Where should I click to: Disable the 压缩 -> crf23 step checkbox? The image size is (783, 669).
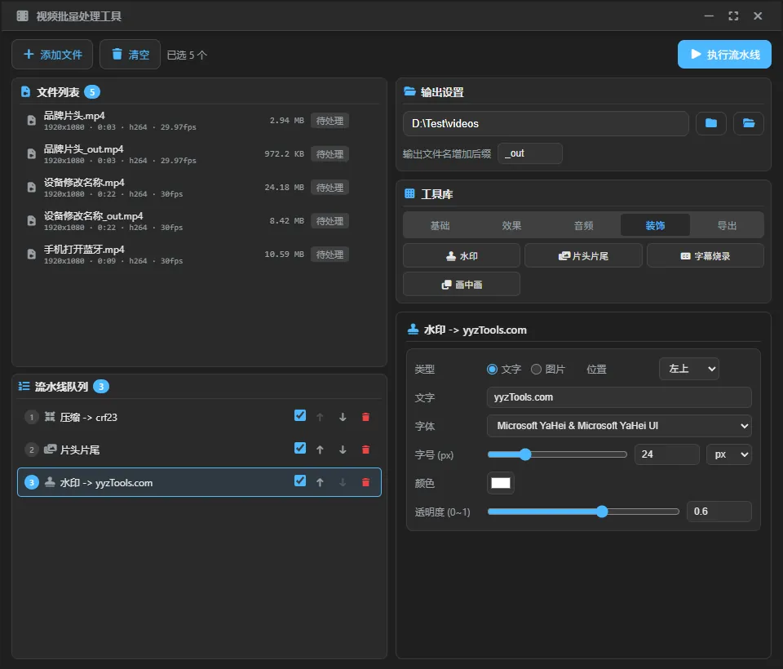[300, 415]
